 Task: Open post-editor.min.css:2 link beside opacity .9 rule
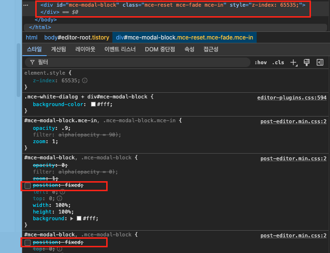pos(293,121)
